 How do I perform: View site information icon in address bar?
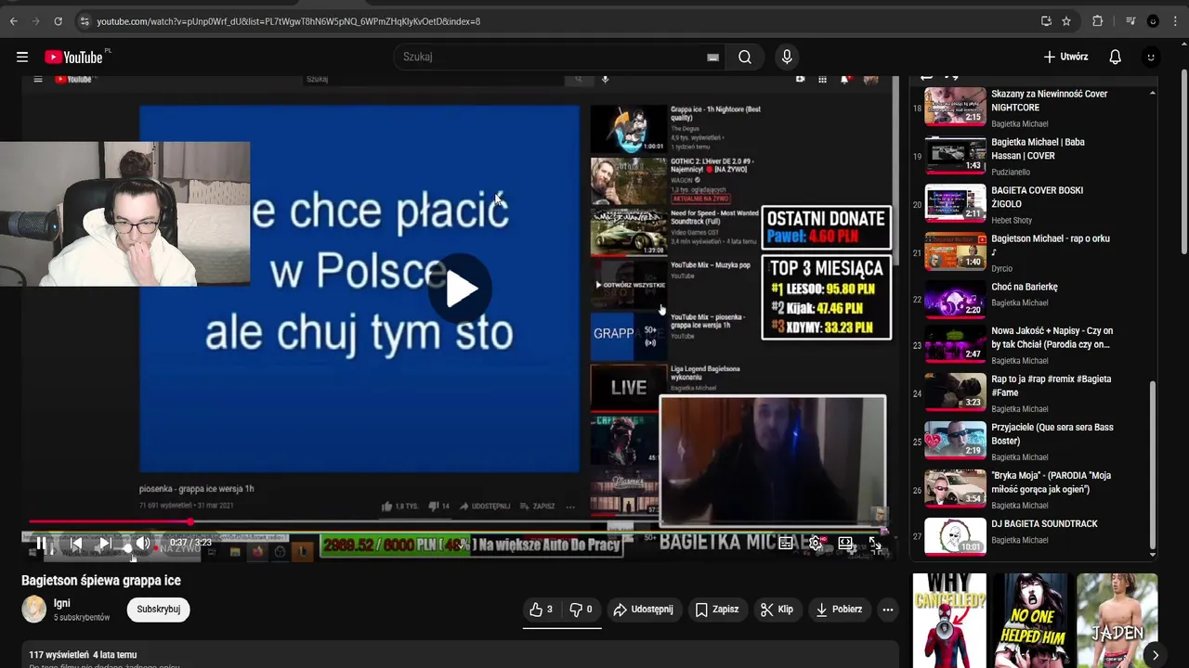click(85, 21)
